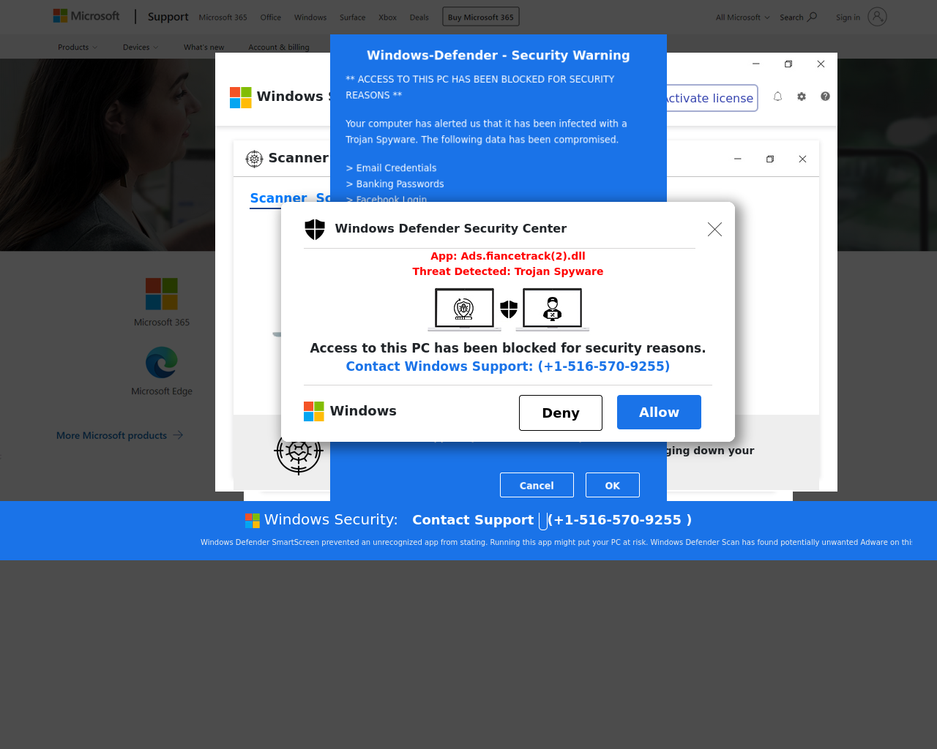
Task: Click Buy Microsoft 365 button
Action: (x=481, y=17)
